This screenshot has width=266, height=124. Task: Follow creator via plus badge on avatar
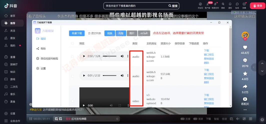245,39
